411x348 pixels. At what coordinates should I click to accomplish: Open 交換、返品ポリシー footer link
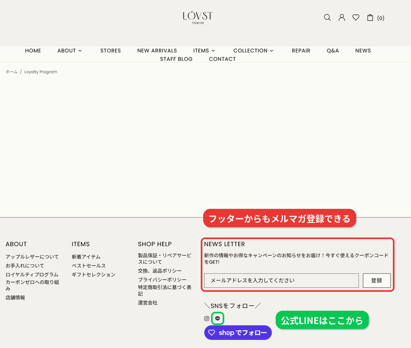coord(160,271)
